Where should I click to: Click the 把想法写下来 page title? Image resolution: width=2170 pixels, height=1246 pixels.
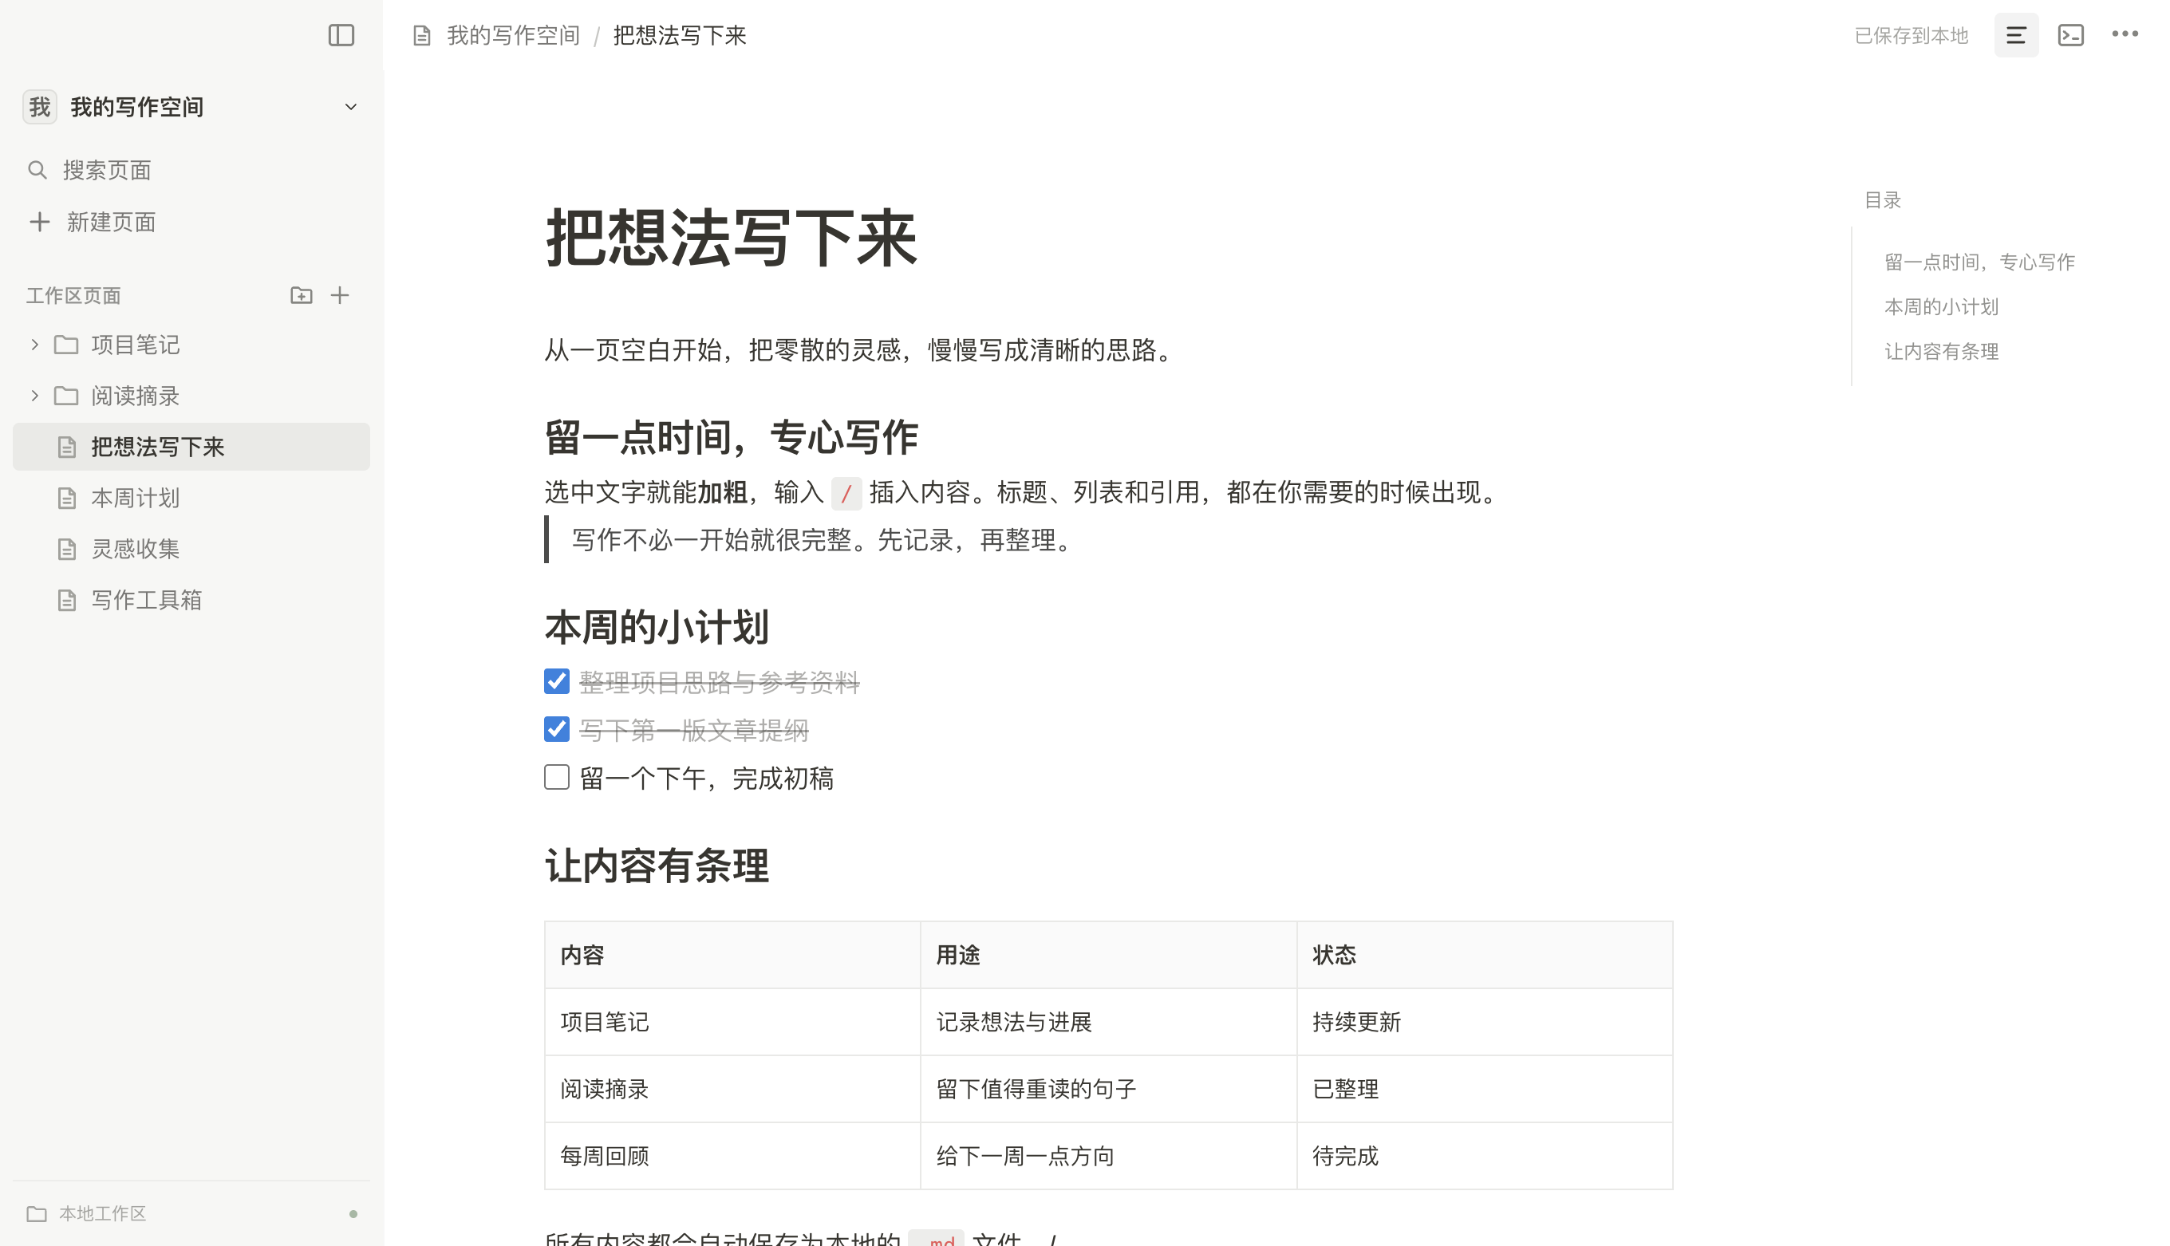[x=732, y=238]
